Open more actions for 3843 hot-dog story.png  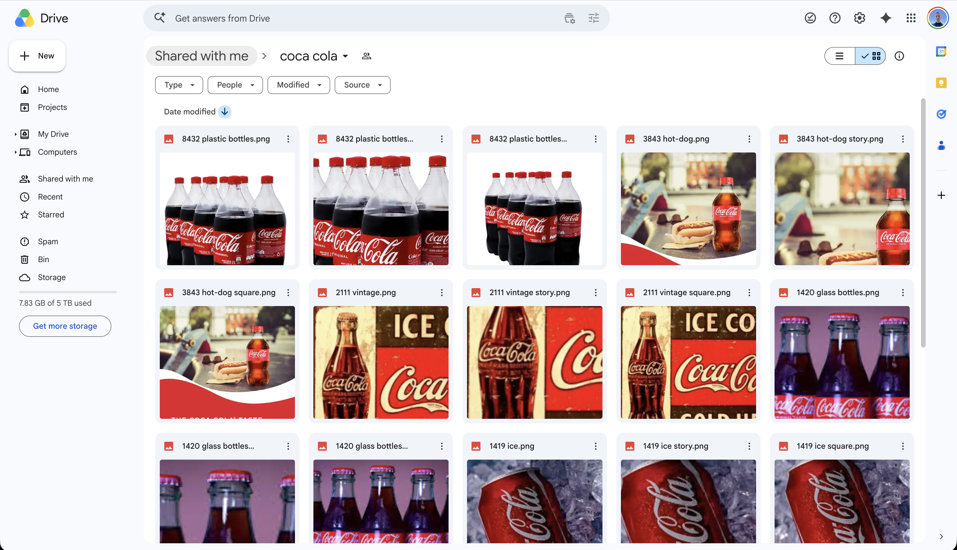903,139
